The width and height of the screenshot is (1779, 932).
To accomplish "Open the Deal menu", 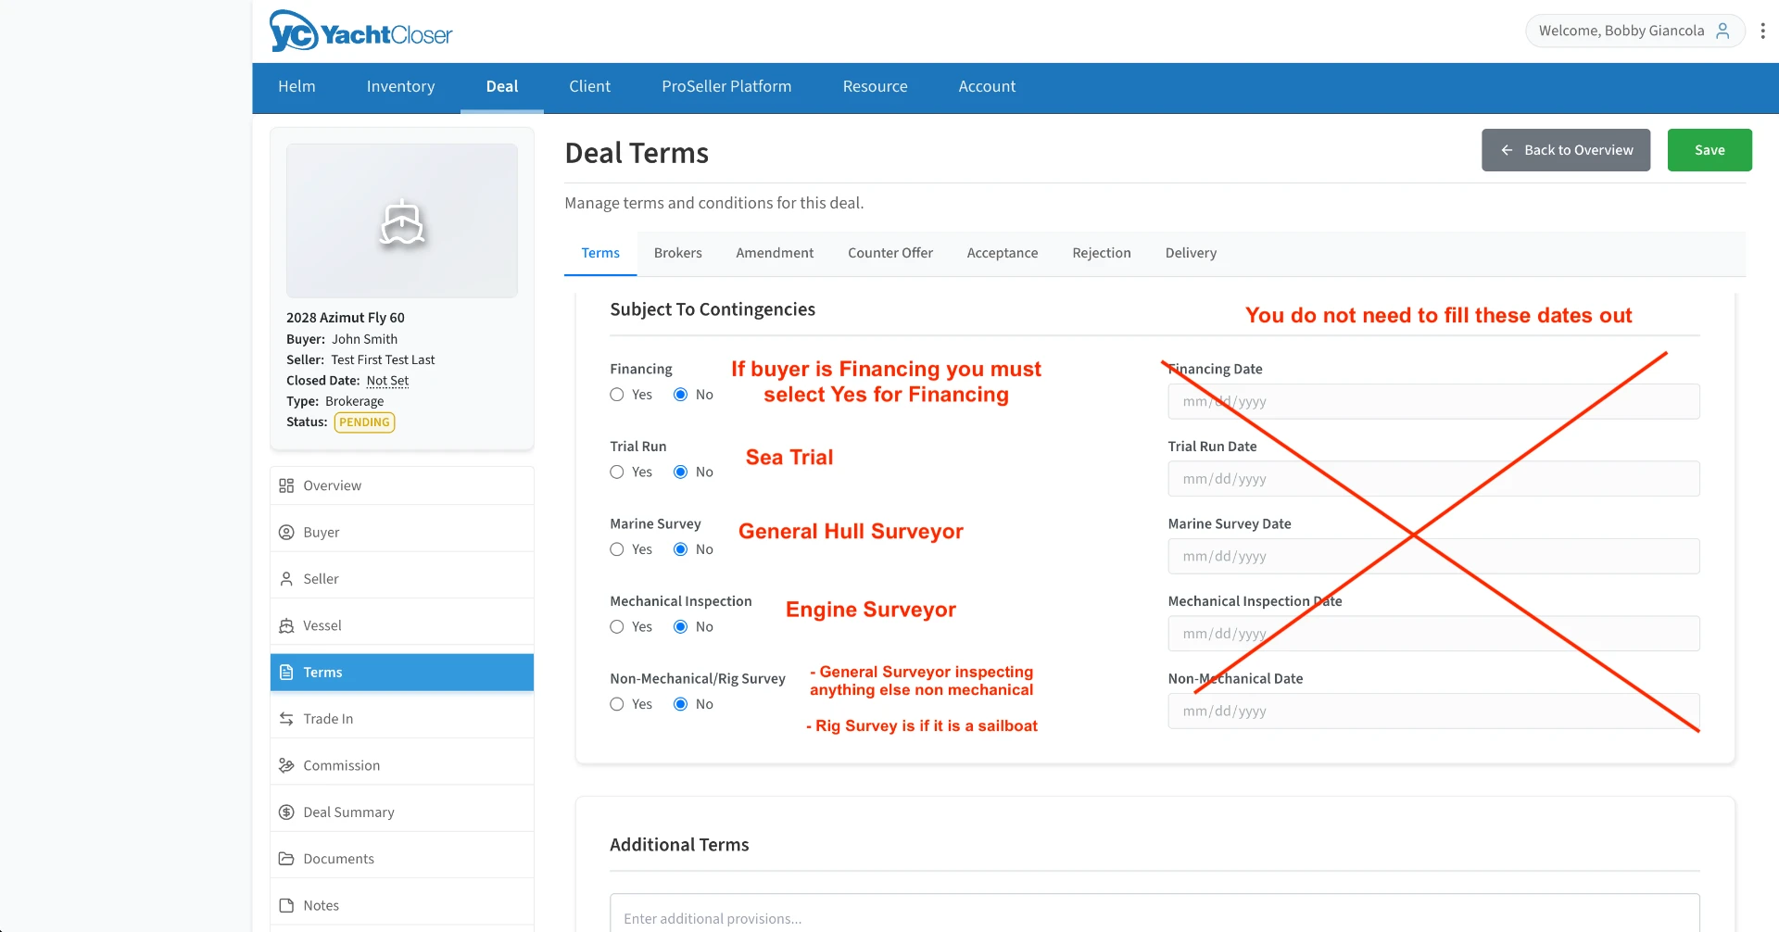I will tap(502, 86).
